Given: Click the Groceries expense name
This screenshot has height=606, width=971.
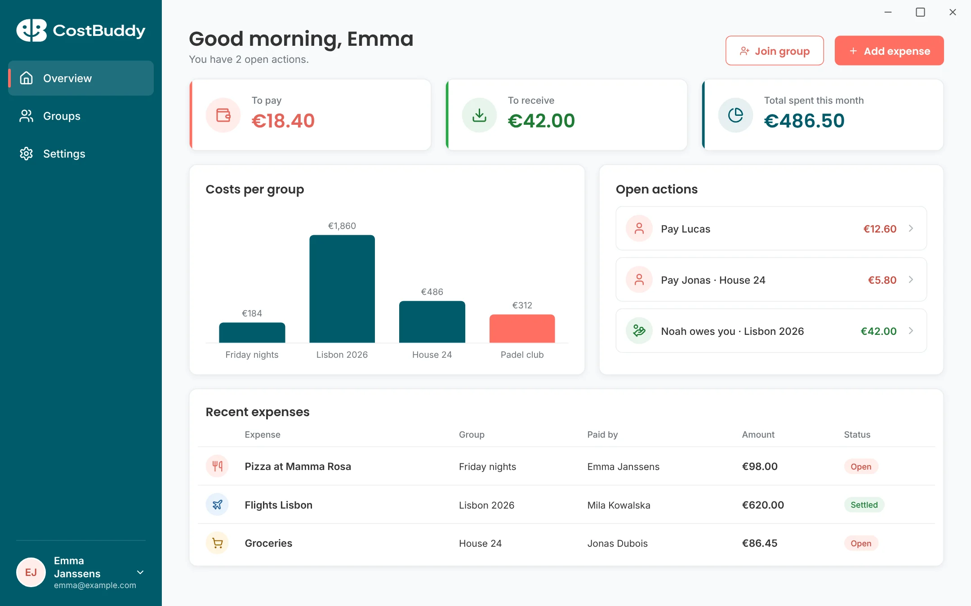Looking at the screenshot, I should point(268,543).
